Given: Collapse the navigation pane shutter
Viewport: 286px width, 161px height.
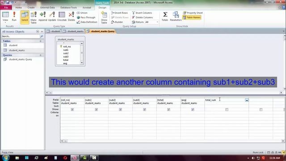Looking at the screenshot, I should (x=42, y=31).
